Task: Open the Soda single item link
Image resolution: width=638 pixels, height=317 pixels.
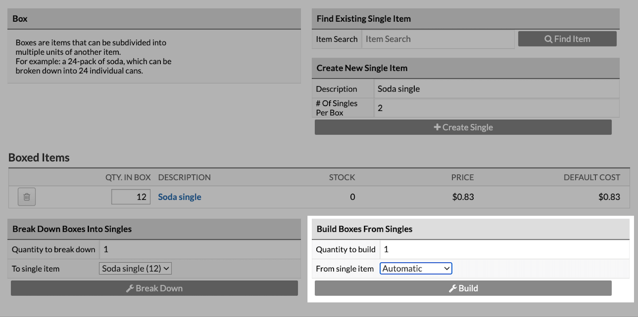Action: [x=179, y=197]
